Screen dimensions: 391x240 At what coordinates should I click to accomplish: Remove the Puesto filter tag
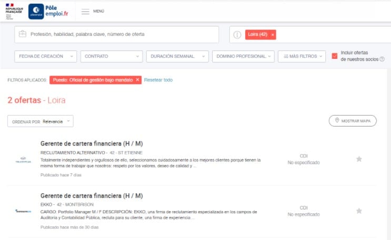137,80
